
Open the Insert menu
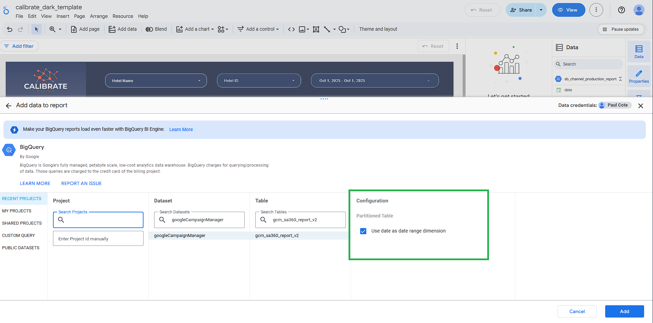(63, 16)
